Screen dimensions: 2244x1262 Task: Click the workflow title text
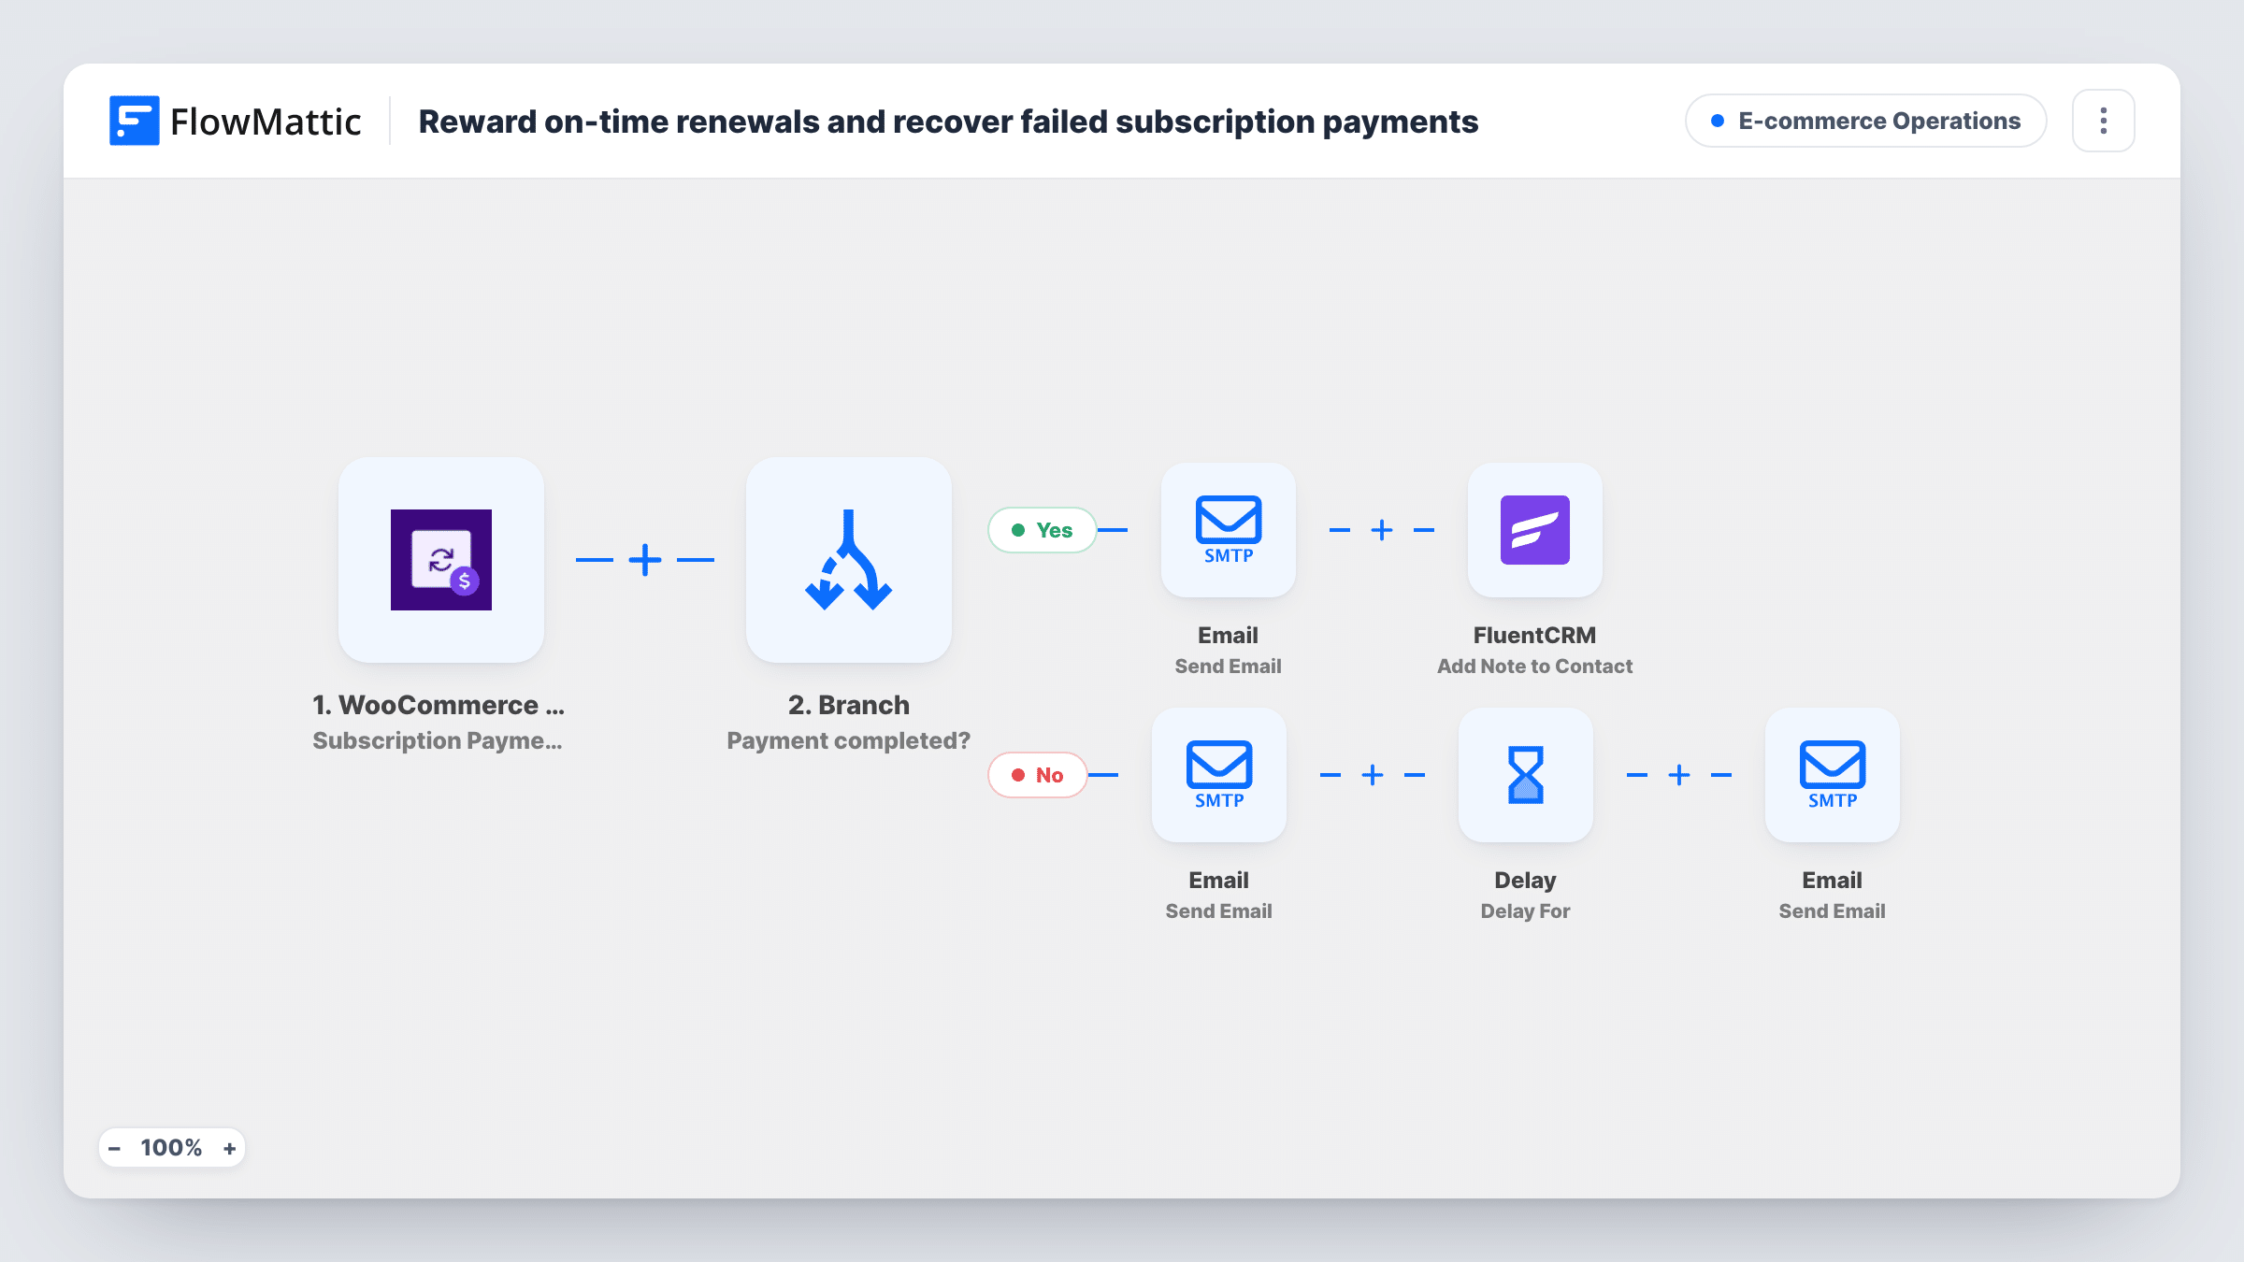(x=948, y=122)
